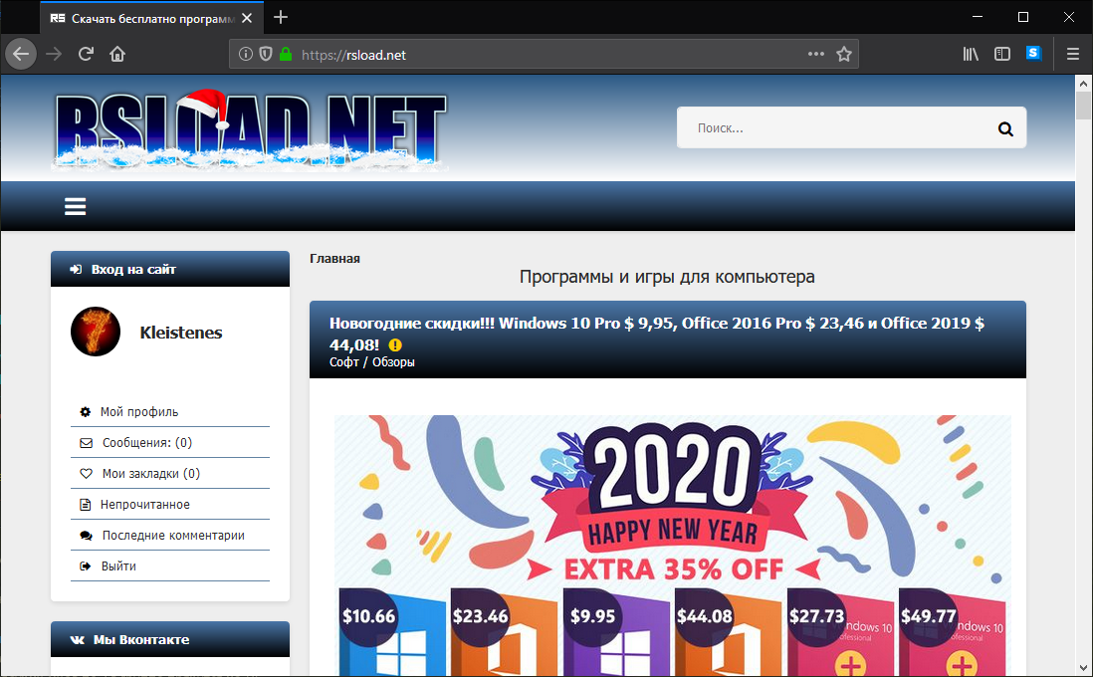Open the site navigation hamburger menu
The height and width of the screenshot is (677, 1093).
click(x=76, y=206)
